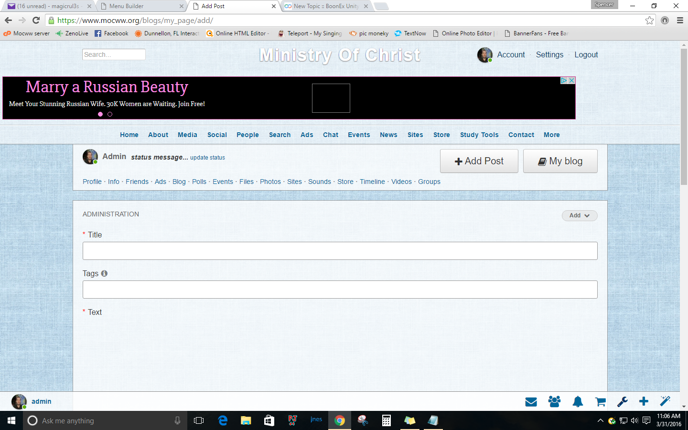Click the plus icon in bottom bar
Image resolution: width=688 pixels, height=430 pixels.
(x=644, y=401)
